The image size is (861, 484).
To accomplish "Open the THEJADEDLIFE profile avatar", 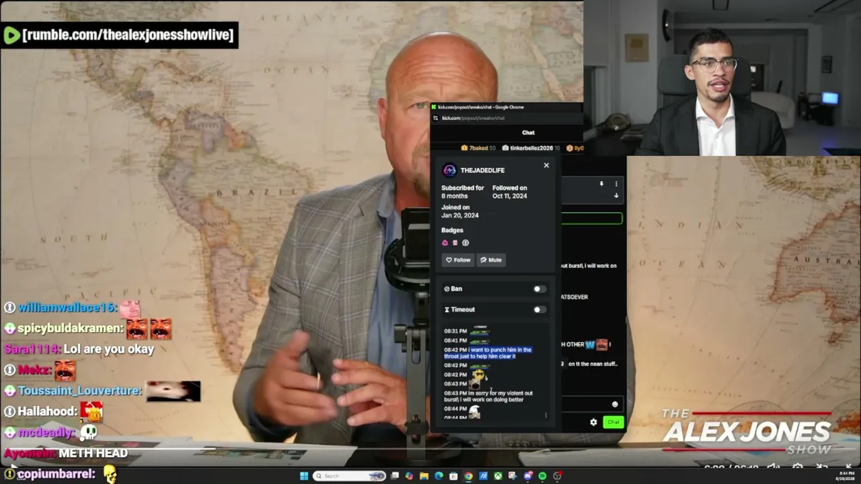I will click(449, 171).
